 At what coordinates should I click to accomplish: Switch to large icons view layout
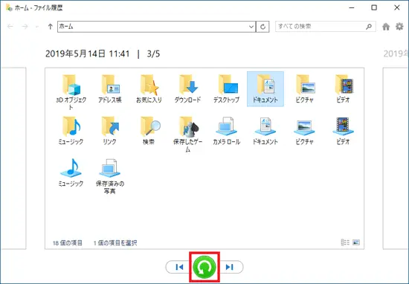[356, 242]
